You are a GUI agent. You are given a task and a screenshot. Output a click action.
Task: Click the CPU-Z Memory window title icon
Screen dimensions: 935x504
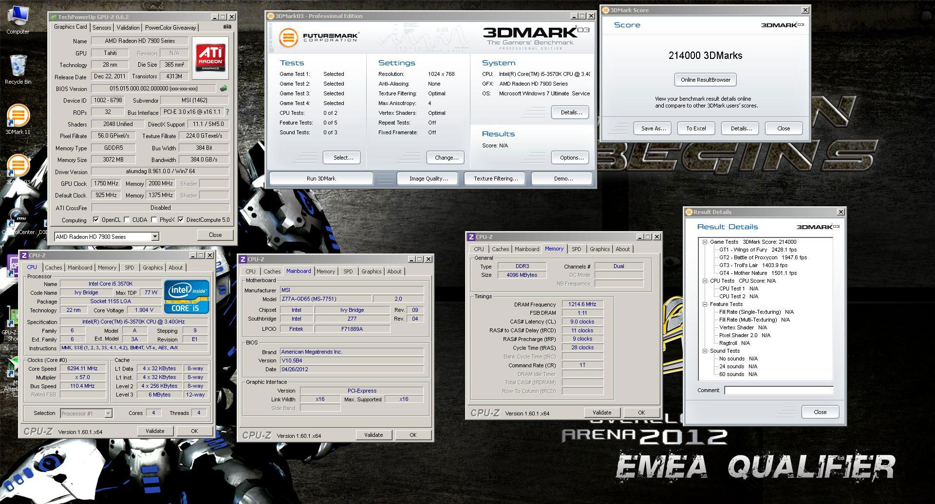click(471, 237)
